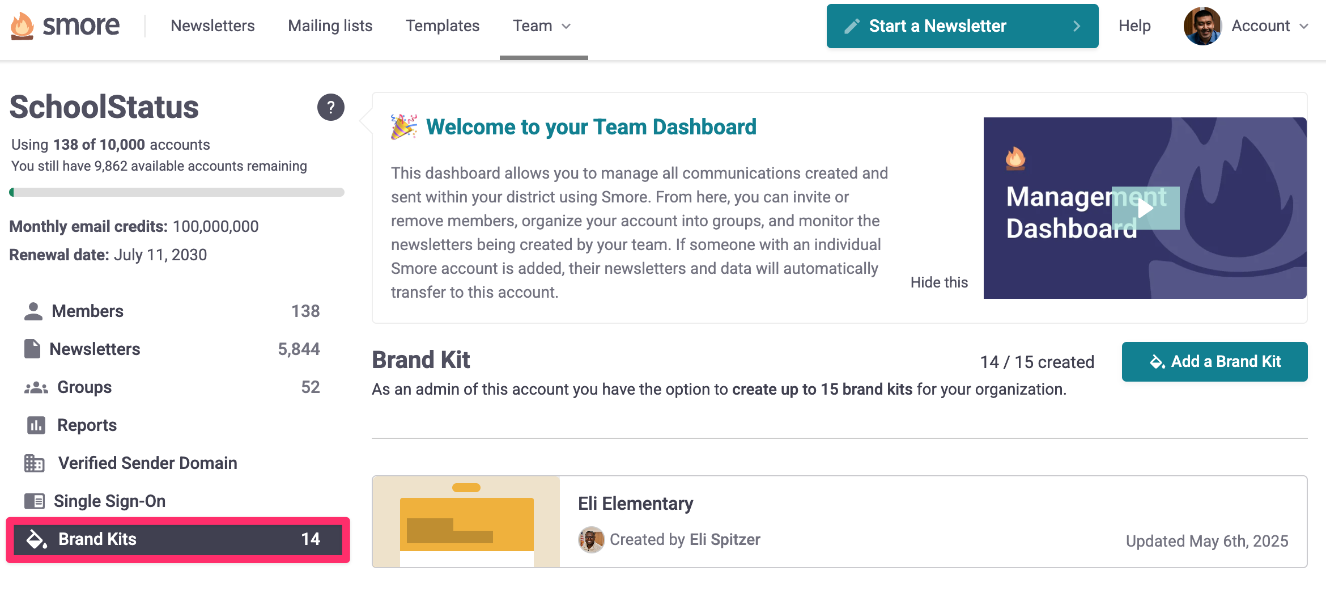1326x592 pixels.
Task: Open the Account dropdown chevron
Action: 1304,26
